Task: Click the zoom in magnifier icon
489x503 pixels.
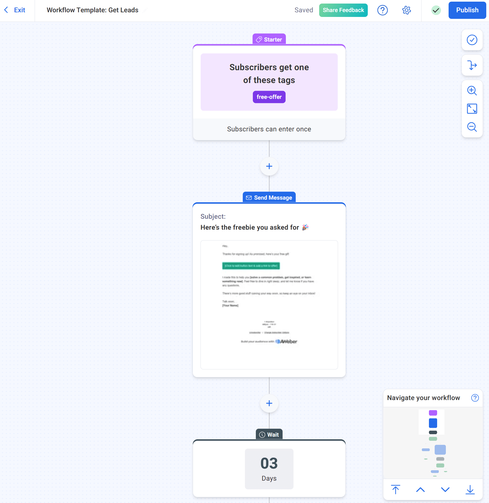Action: click(472, 91)
